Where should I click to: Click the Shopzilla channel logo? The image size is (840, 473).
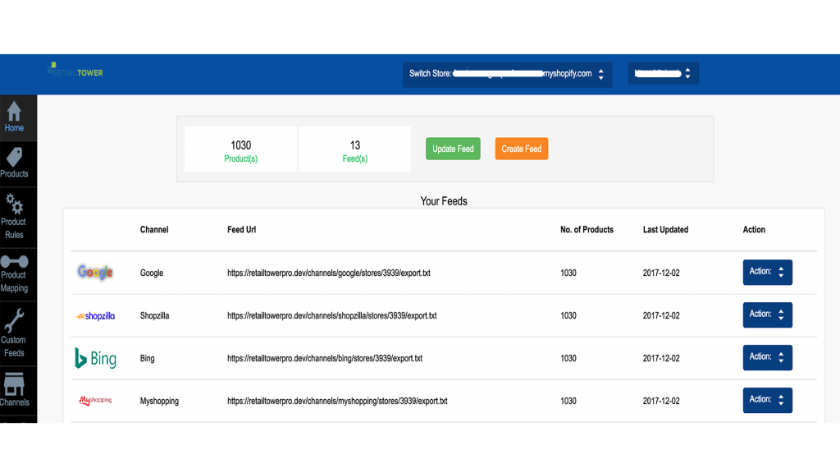pos(95,316)
